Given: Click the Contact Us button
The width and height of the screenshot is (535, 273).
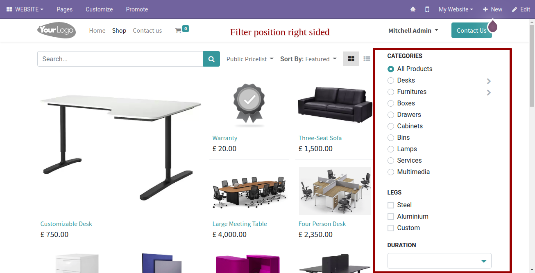Looking at the screenshot, I should 472,30.
